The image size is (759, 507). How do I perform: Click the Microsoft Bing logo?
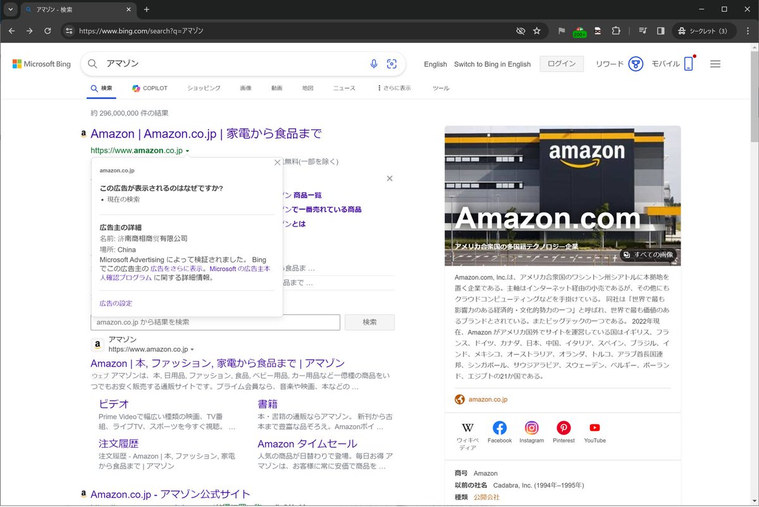point(41,63)
